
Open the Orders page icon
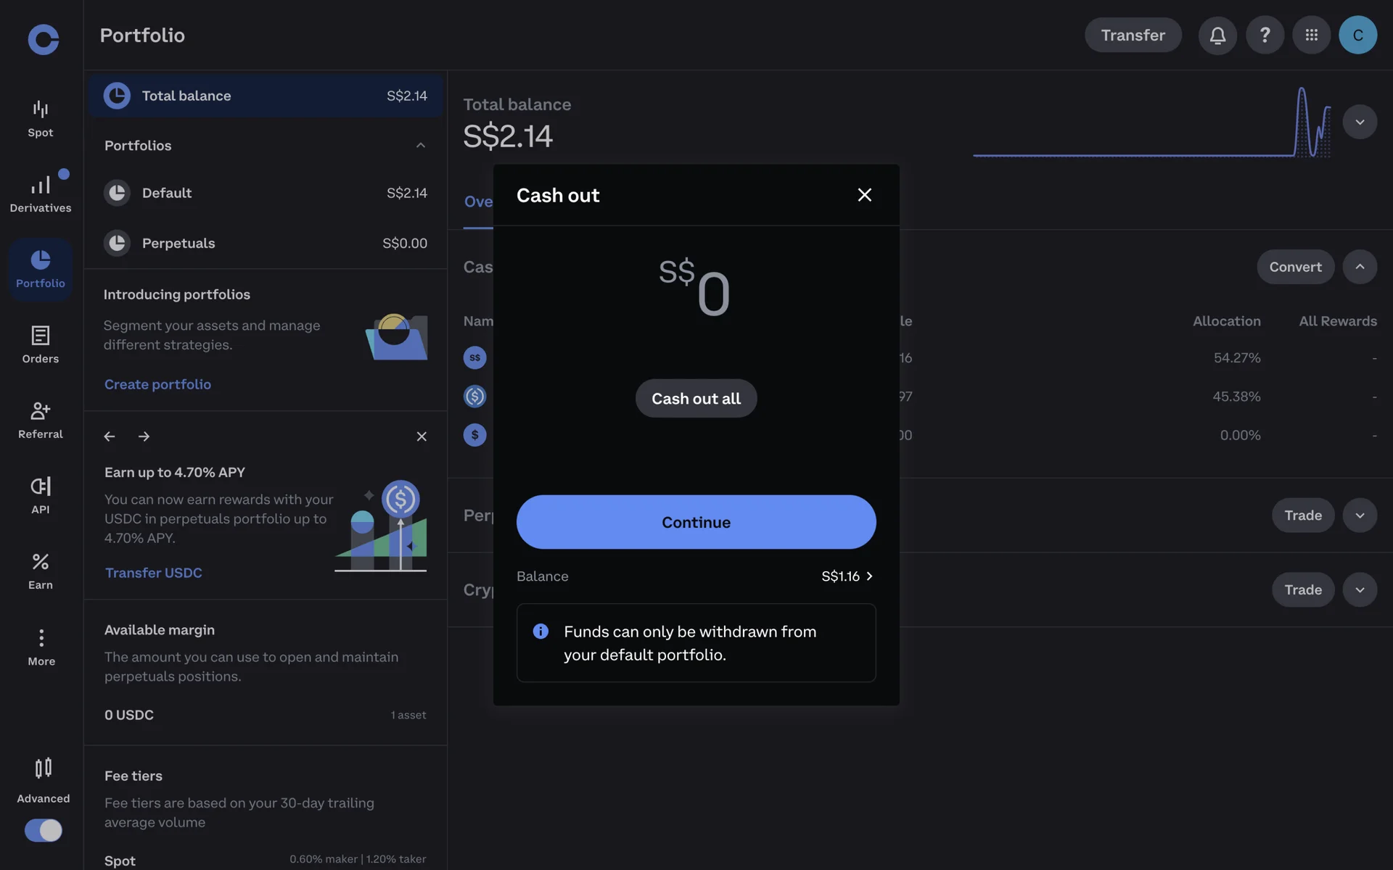tap(41, 344)
